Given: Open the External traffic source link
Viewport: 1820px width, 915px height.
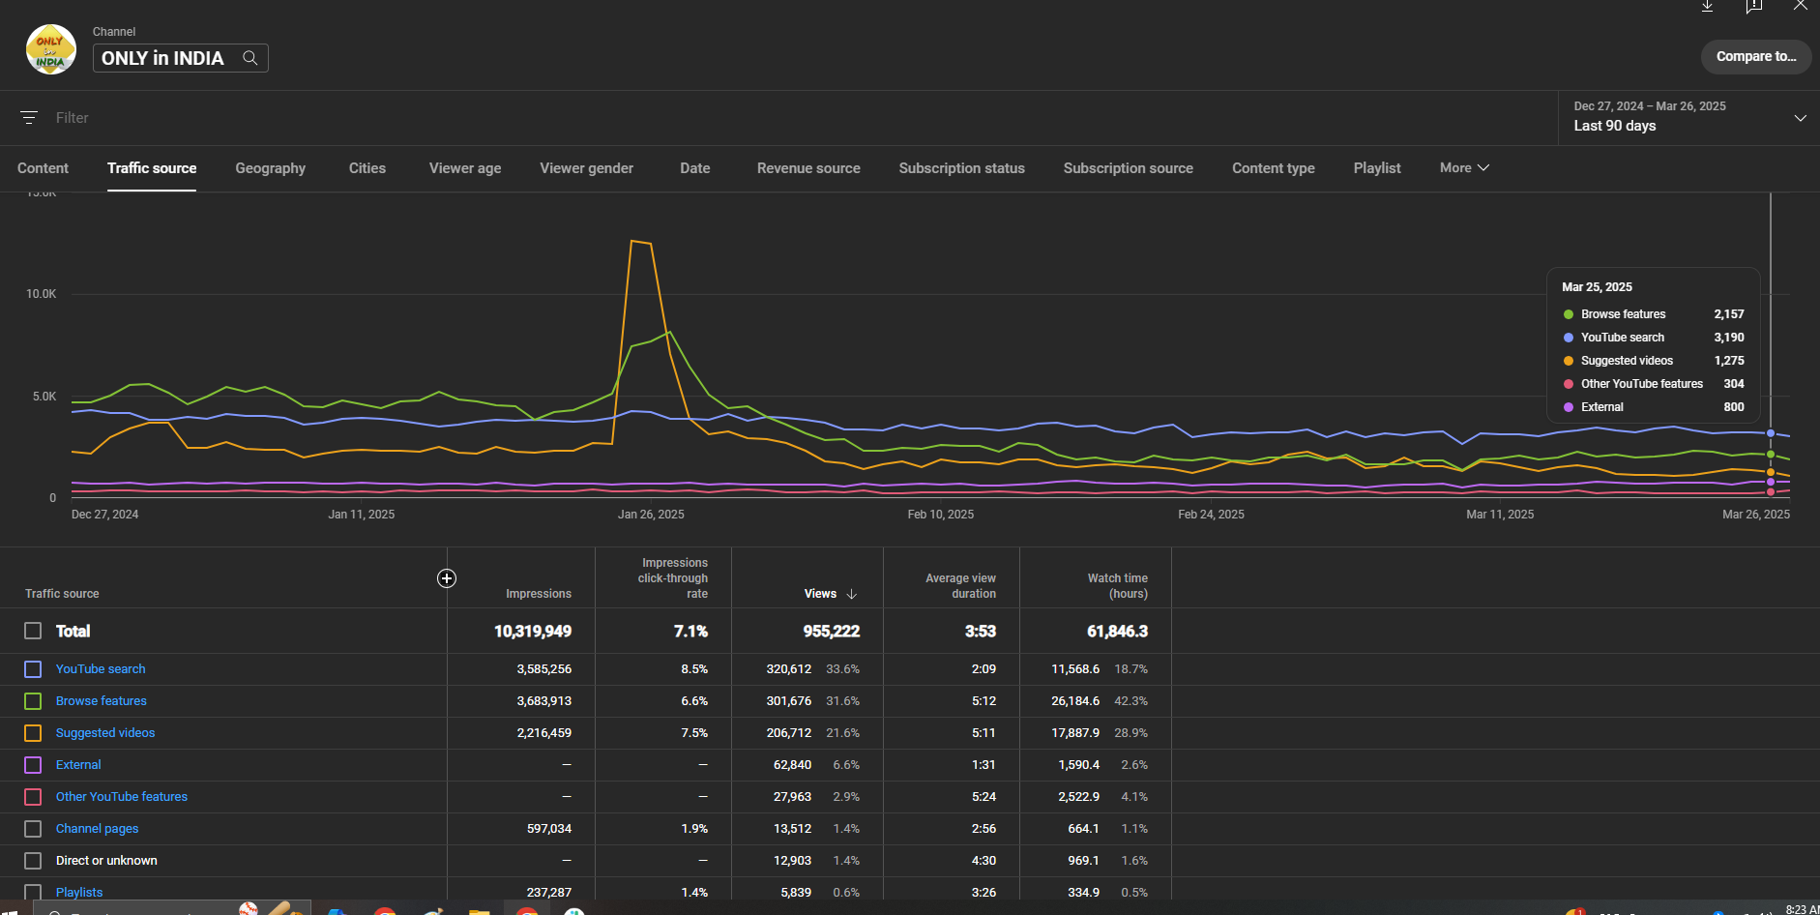Looking at the screenshot, I should click(78, 765).
